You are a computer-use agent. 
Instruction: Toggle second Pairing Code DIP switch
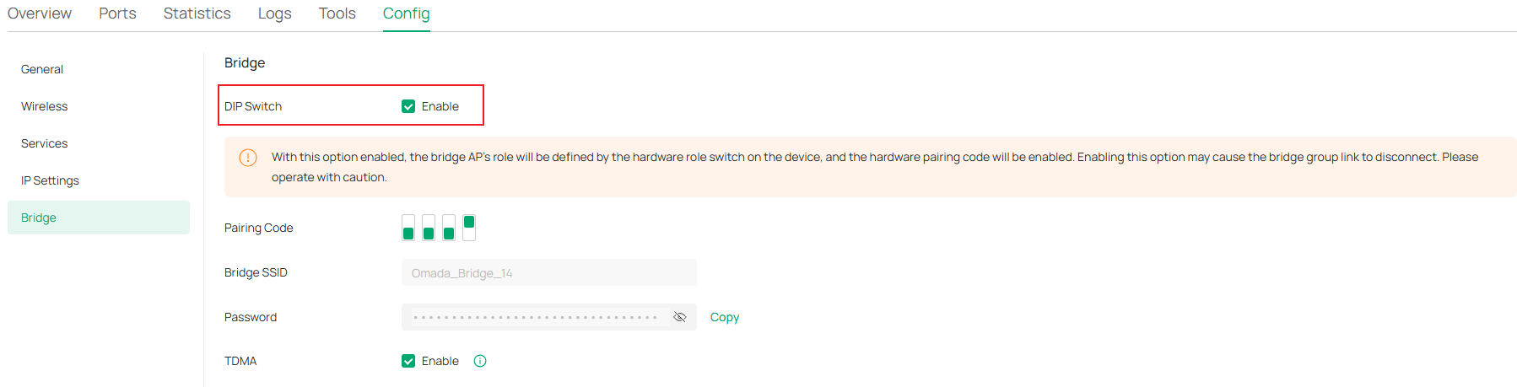(429, 228)
